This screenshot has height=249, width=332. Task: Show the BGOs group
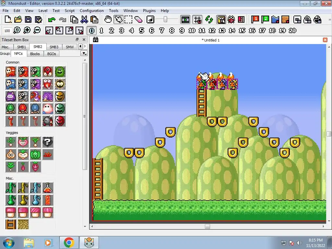coord(52,54)
